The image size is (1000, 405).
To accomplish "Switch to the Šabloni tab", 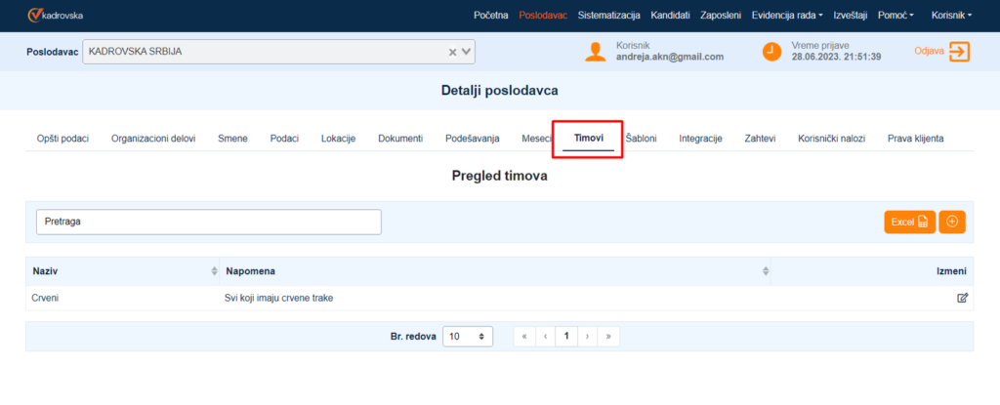I will pyautogui.click(x=641, y=139).
